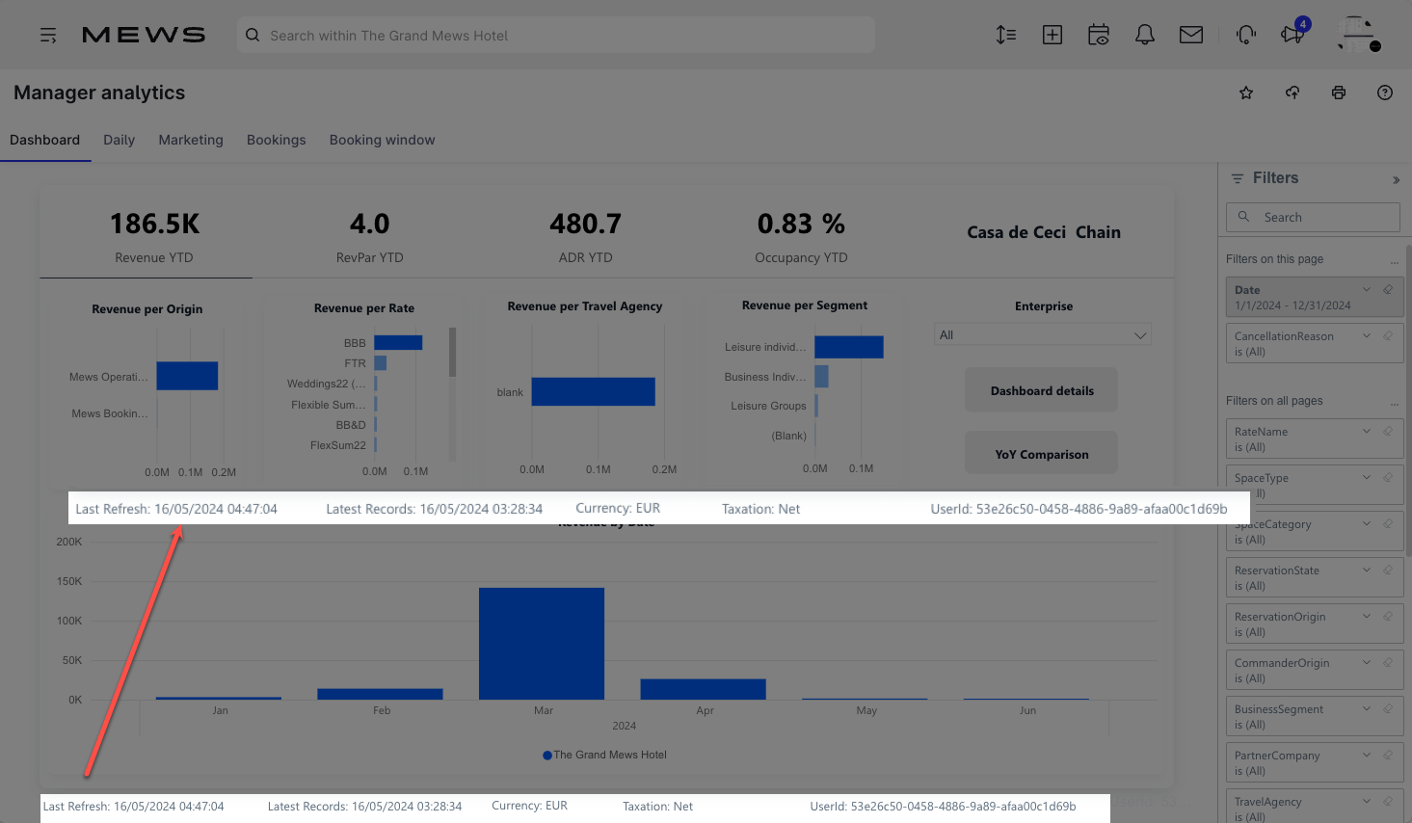
Task: Collapse the Filters pane with double chevron
Action: (1396, 179)
